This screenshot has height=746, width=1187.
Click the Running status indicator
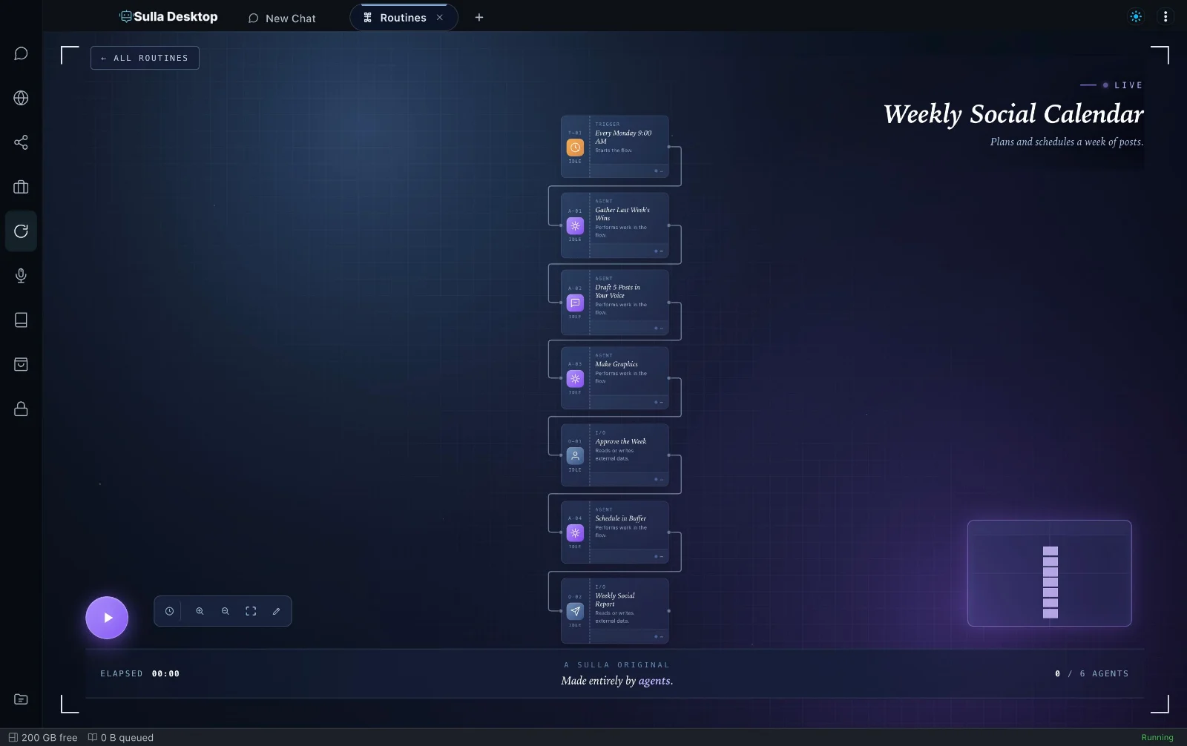[1157, 738]
